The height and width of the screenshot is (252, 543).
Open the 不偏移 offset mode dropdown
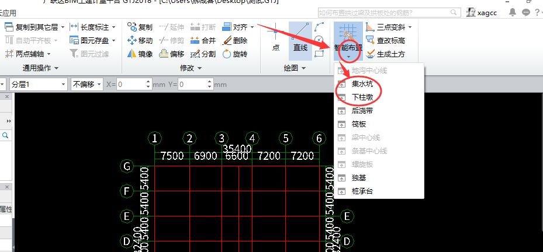pos(87,85)
